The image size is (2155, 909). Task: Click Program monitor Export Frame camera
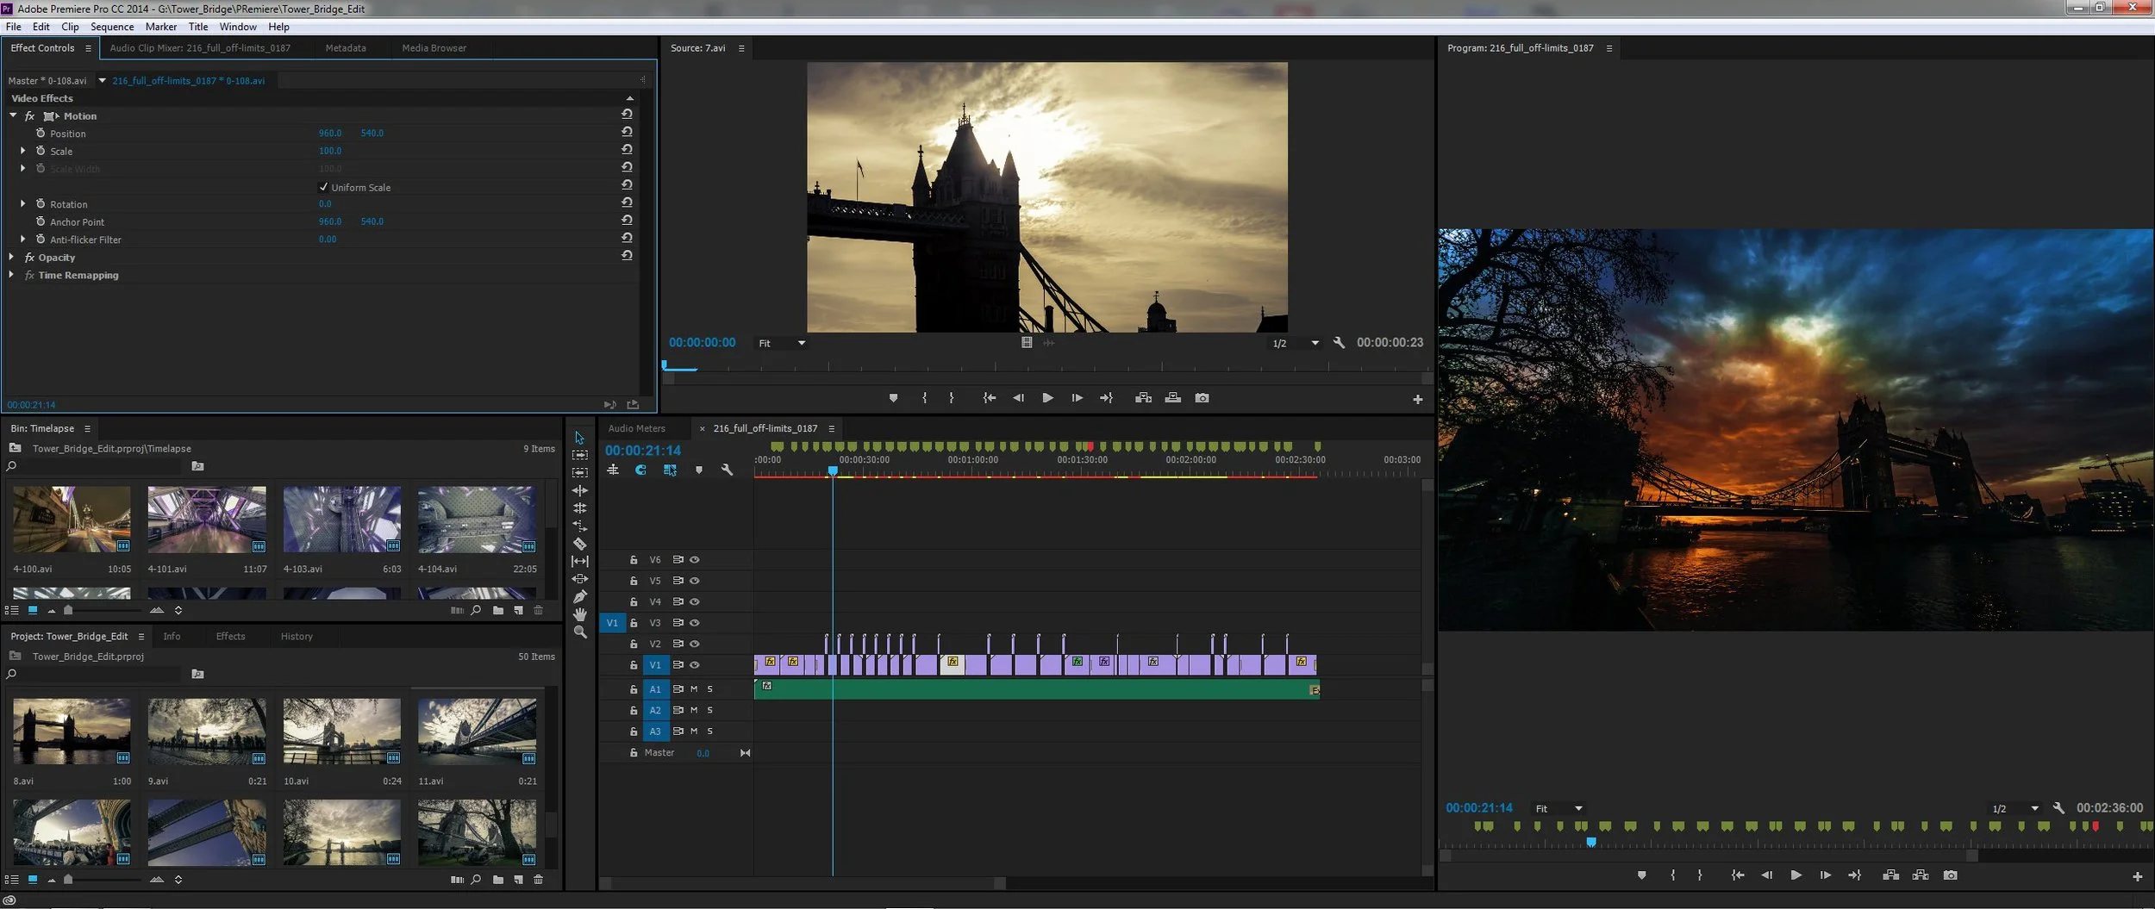point(1950,875)
